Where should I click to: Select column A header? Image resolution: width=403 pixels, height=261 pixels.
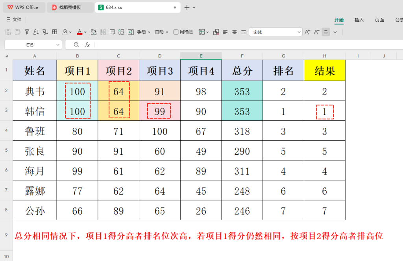(x=35, y=56)
